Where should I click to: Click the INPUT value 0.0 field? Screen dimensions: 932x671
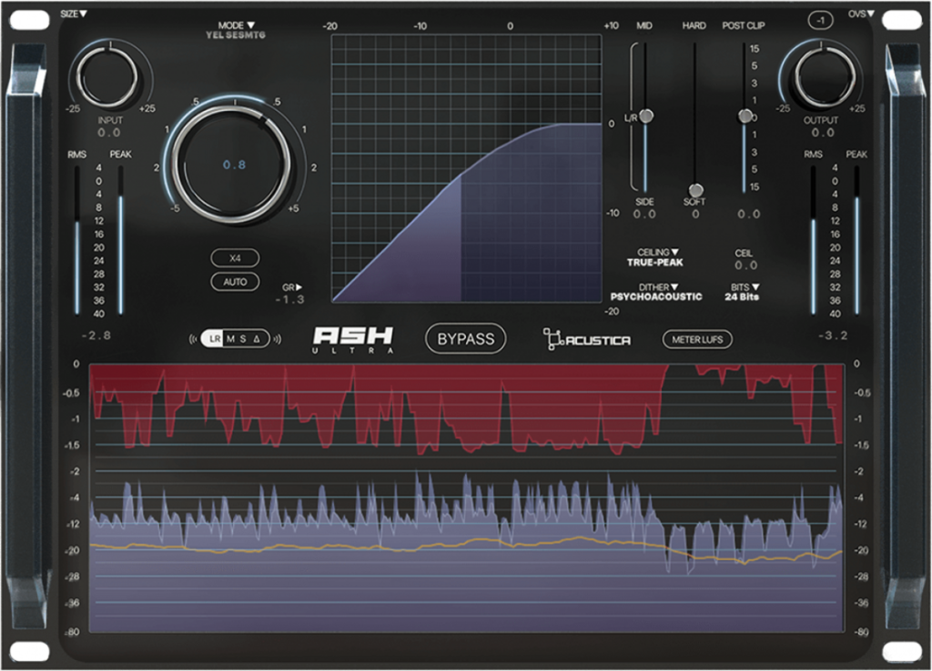[x=109, y=133]
